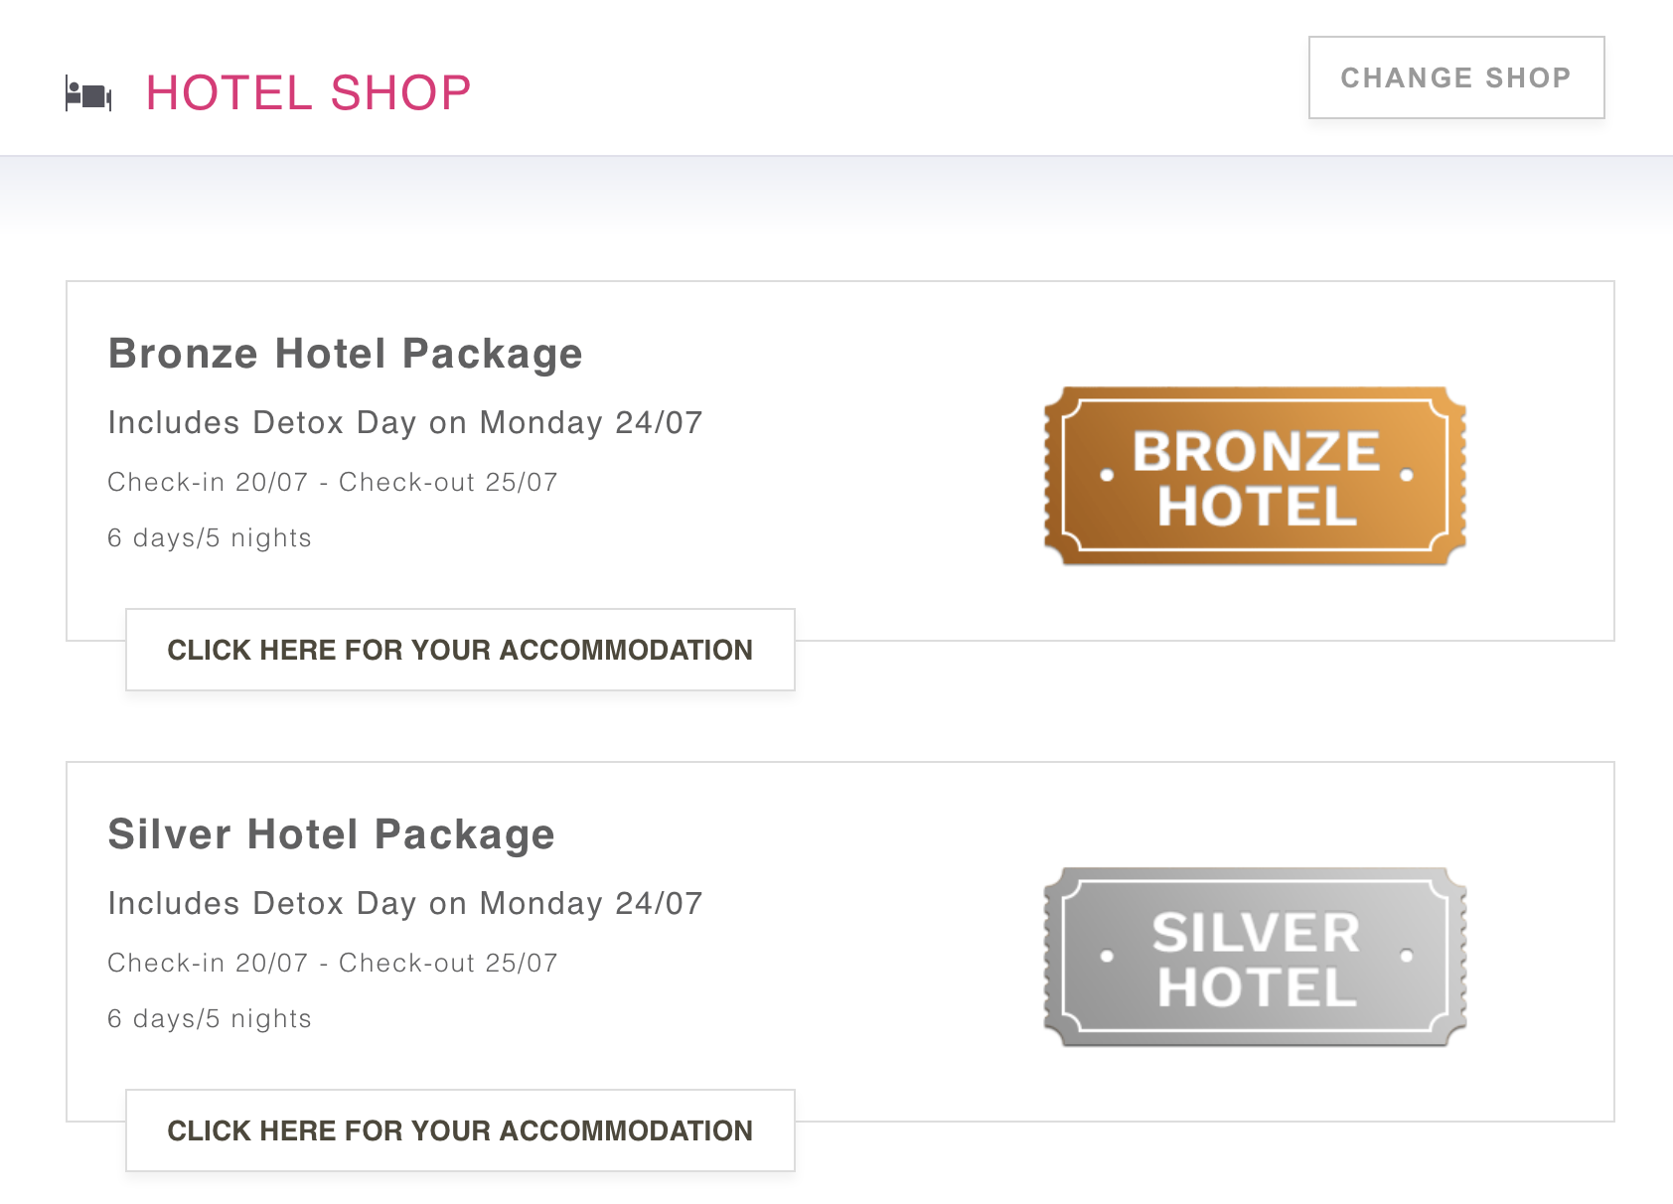The height and width of the screenshot is (1204, 1673).
Task: Click Silver package Detox Day description
Action: 405,904
